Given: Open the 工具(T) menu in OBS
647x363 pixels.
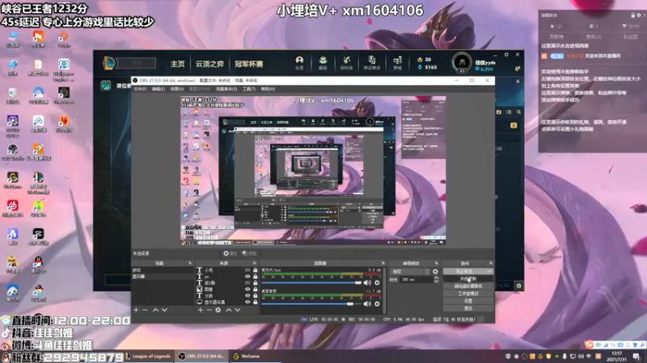Looking at the screenshot, I should coord(249,89).
